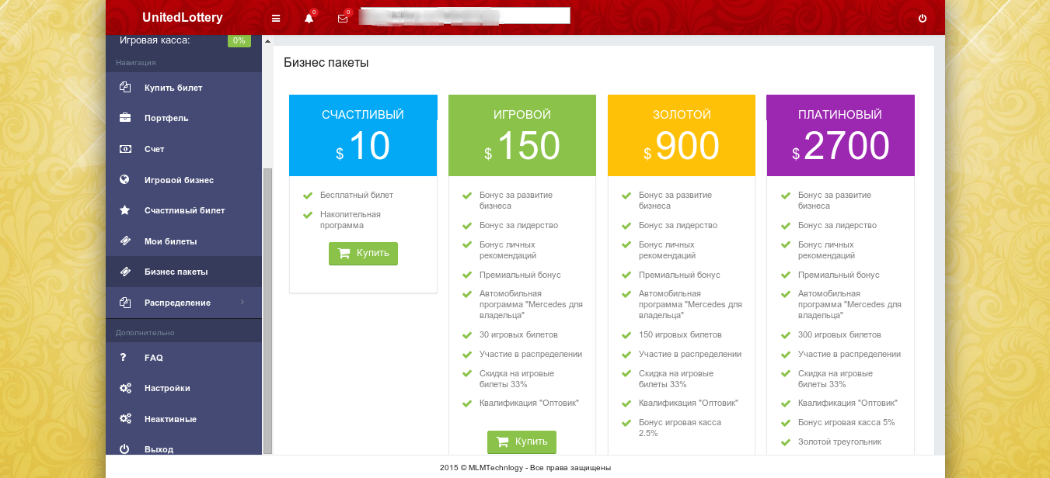Click Бизнес пакеты page heading
This screenshot has height=478, width=1050.
[x=326, y=63]
